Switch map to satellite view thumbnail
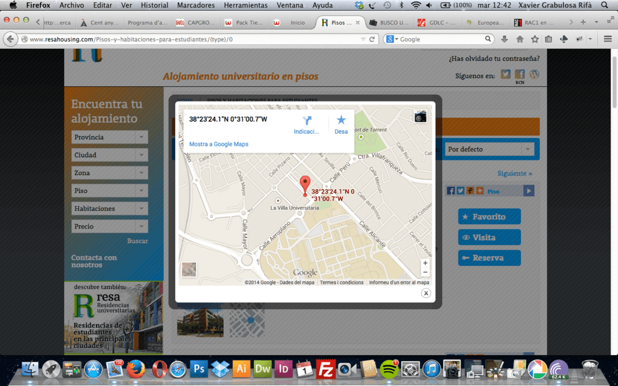 coord(189,269)
